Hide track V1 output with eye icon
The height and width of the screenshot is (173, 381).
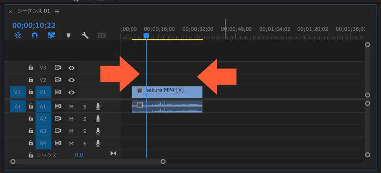pyautogui.click(x=71, y=92)
